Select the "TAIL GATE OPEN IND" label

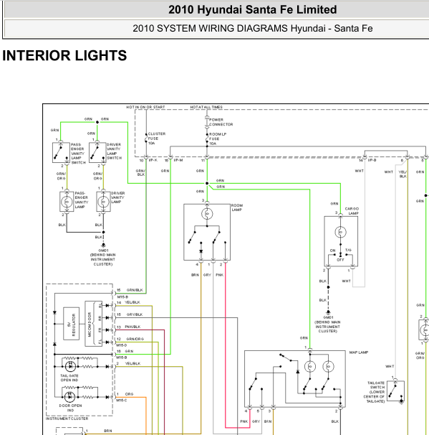pyautogui.click(x=69, y=378)
